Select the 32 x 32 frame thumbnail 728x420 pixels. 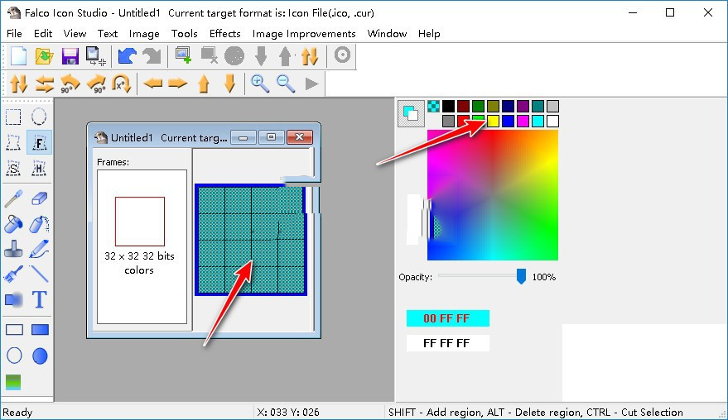(140, 222)
